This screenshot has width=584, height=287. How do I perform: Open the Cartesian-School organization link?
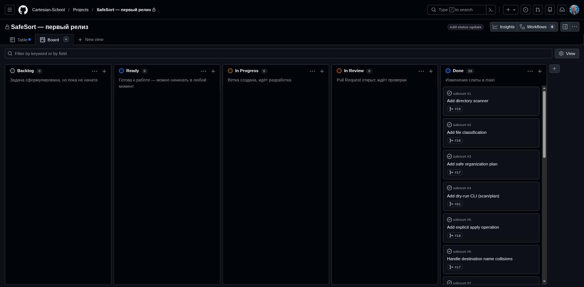click(48, 10)
